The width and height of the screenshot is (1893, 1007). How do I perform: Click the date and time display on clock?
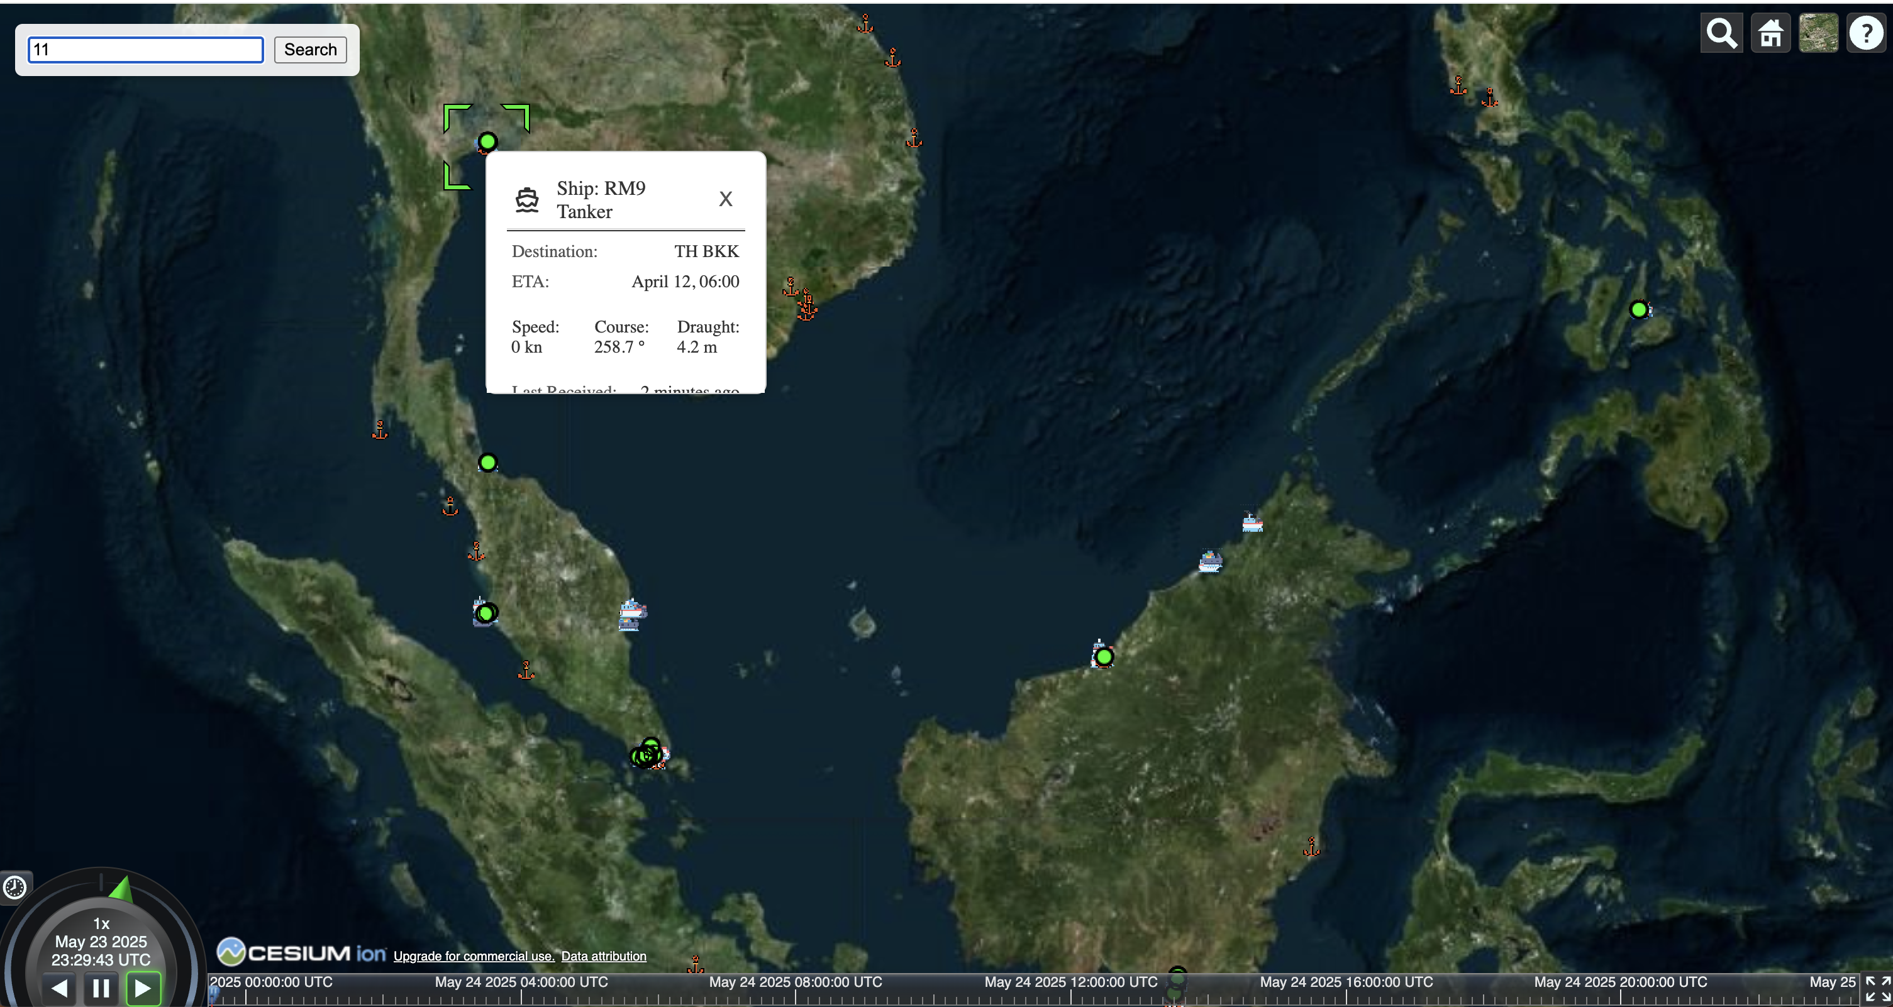pos(101,950)
